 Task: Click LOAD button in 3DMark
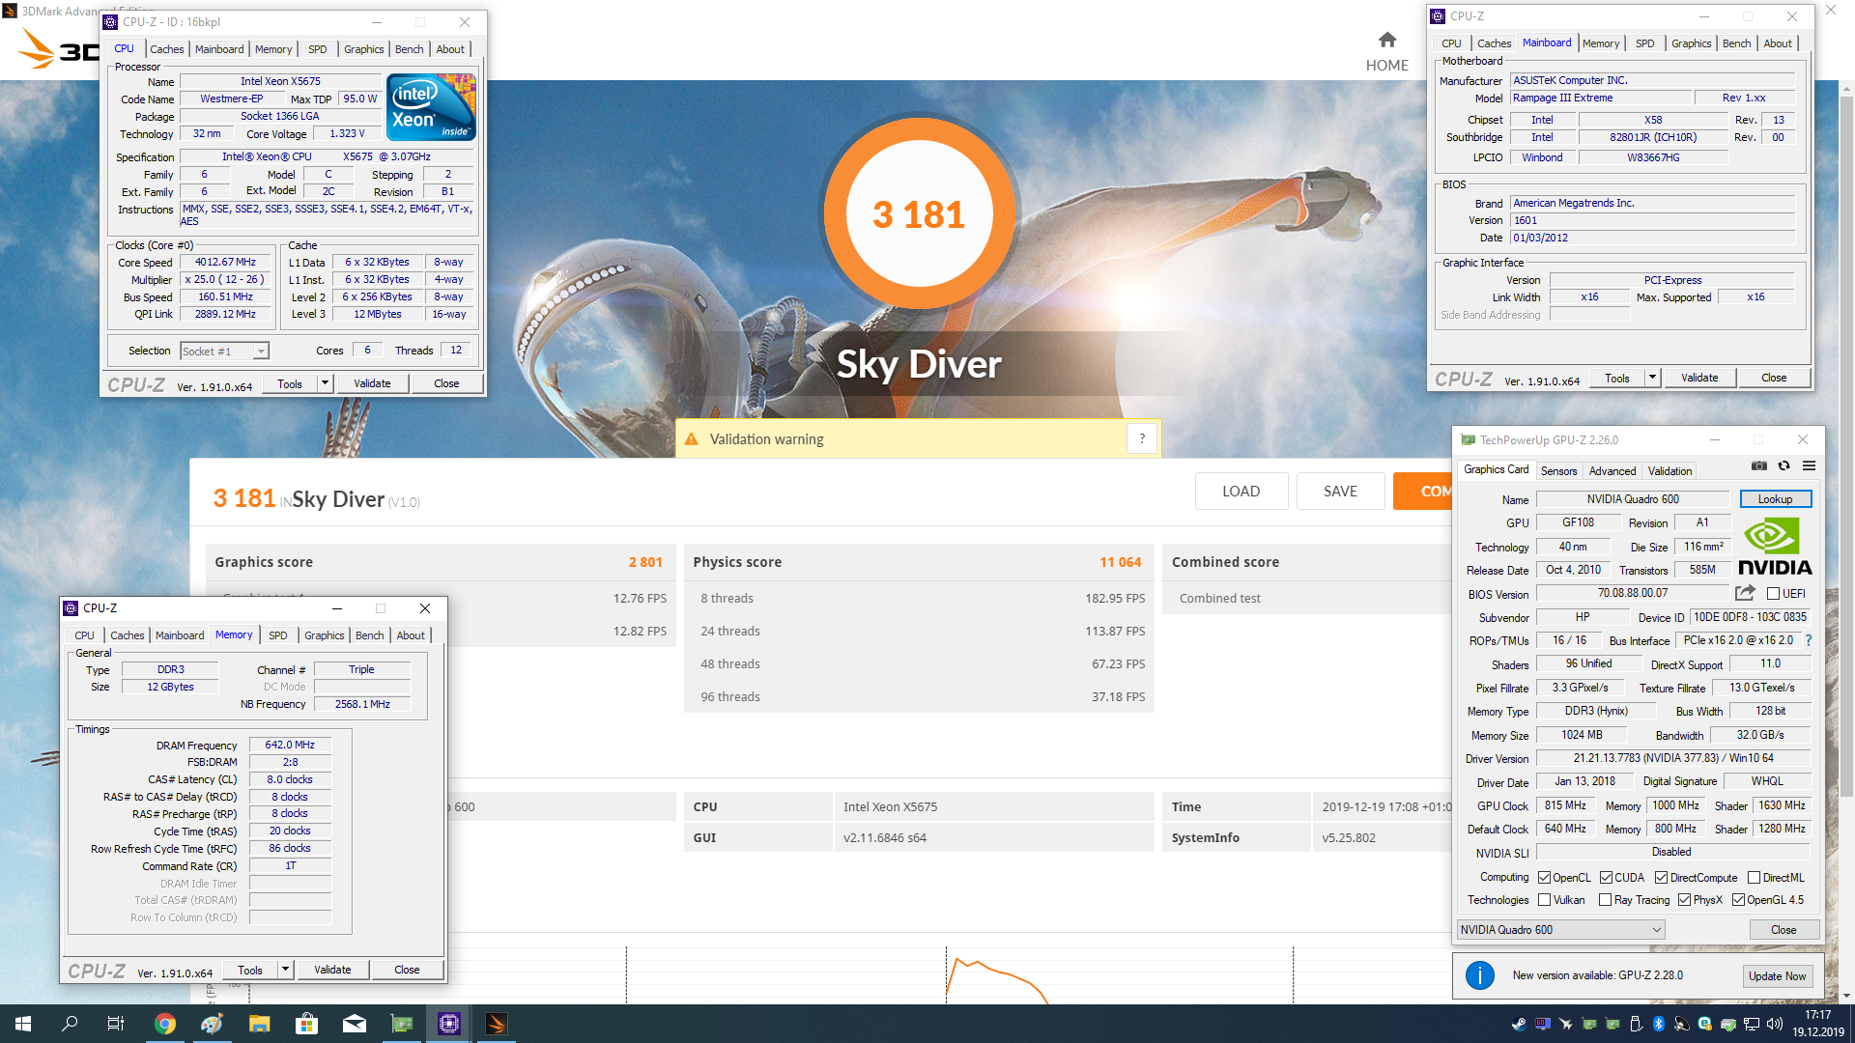coord(1241,491)
